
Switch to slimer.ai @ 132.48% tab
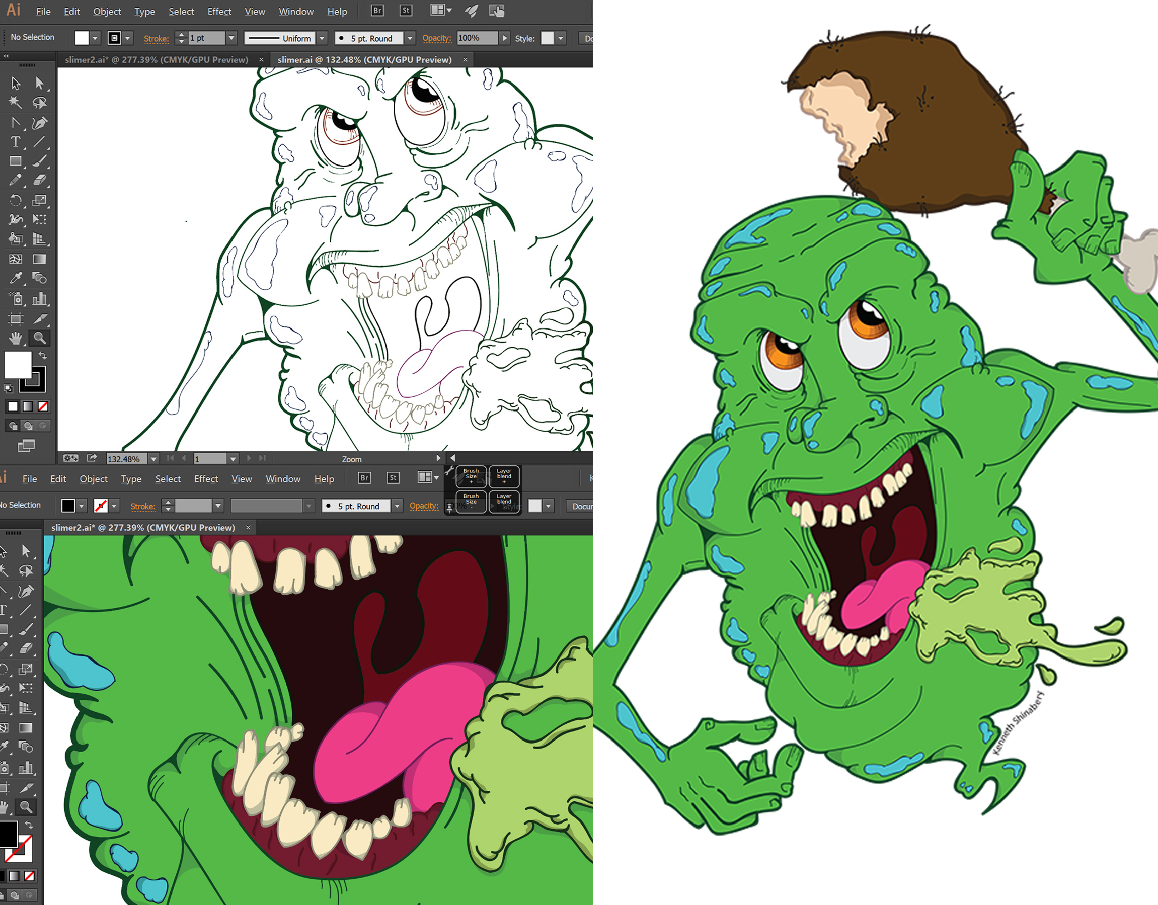click(x=364, y=60)
